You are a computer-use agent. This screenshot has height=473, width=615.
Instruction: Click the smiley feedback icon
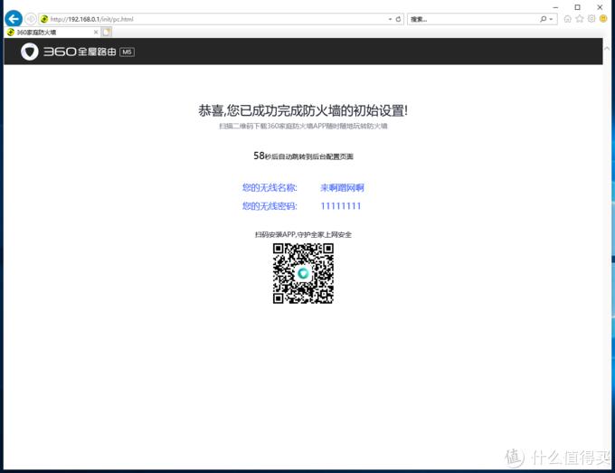(603, 19)
